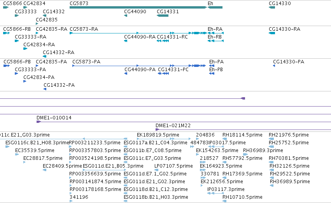Viewport: 331px width, 203px height.
Task: Click the EC28817.5prime EST label
Action: [43, 158]
